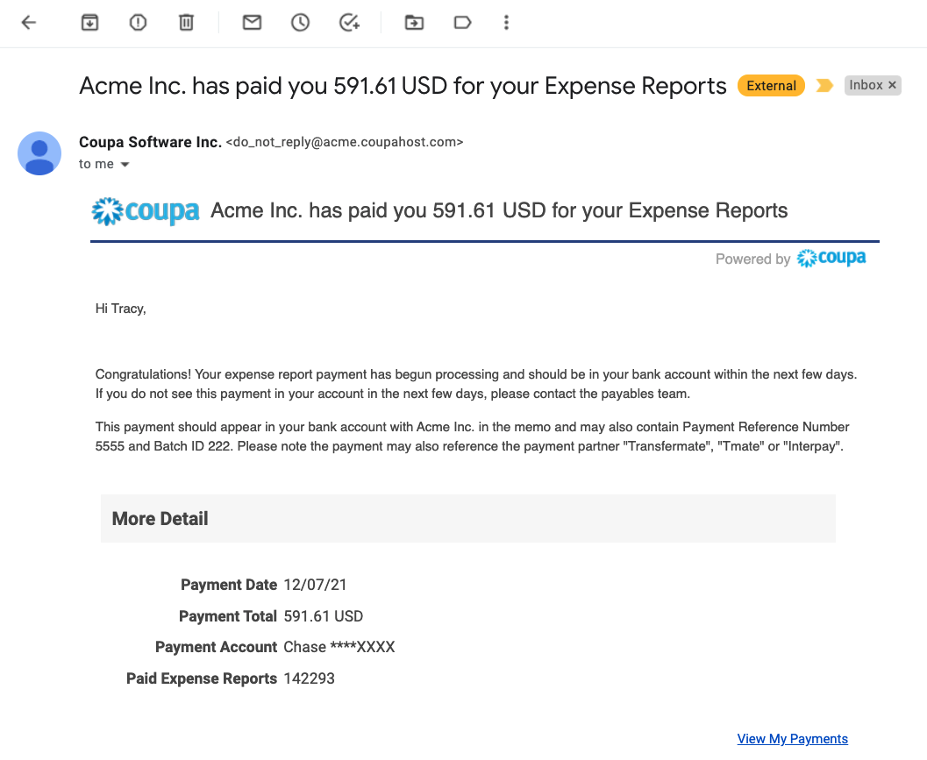
Task: Click the "Hi Tracy," greeting text
Action: point(121,309)
